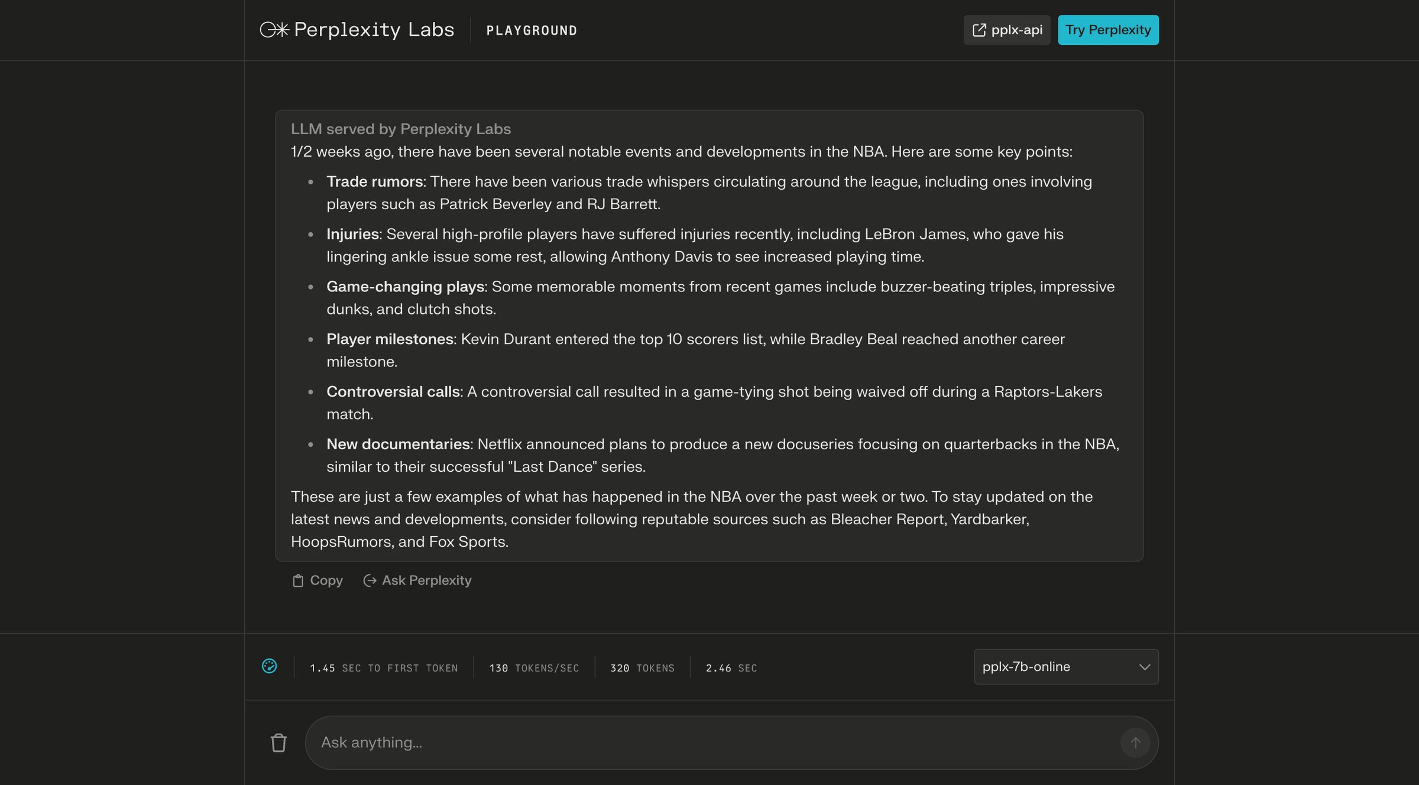The image size is (1419, 785).
Task: Copy the response with Copy button
Action: [318, 580]
